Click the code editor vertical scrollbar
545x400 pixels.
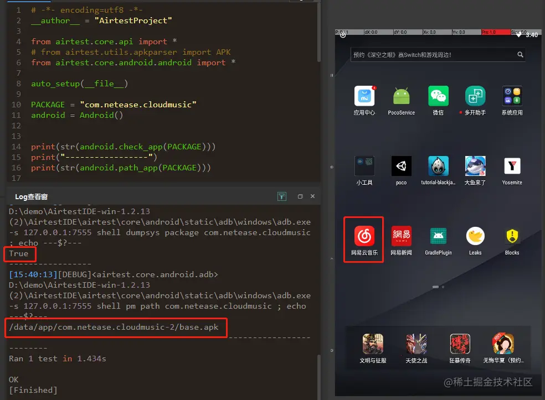pos(318,33)
